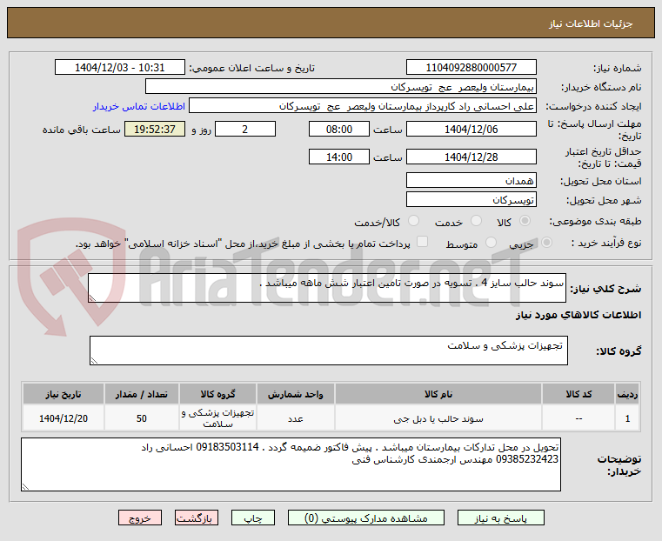Click the خروج exit button
The width and height of the screenshot is (662, 541).
coord(140,518)
